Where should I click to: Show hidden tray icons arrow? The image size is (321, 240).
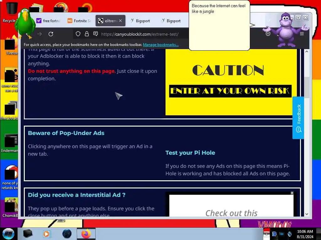(x=266, y=234)
